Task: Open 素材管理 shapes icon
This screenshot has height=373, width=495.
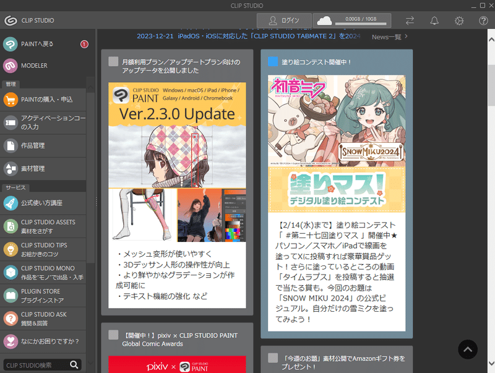Action: point(11,168)
